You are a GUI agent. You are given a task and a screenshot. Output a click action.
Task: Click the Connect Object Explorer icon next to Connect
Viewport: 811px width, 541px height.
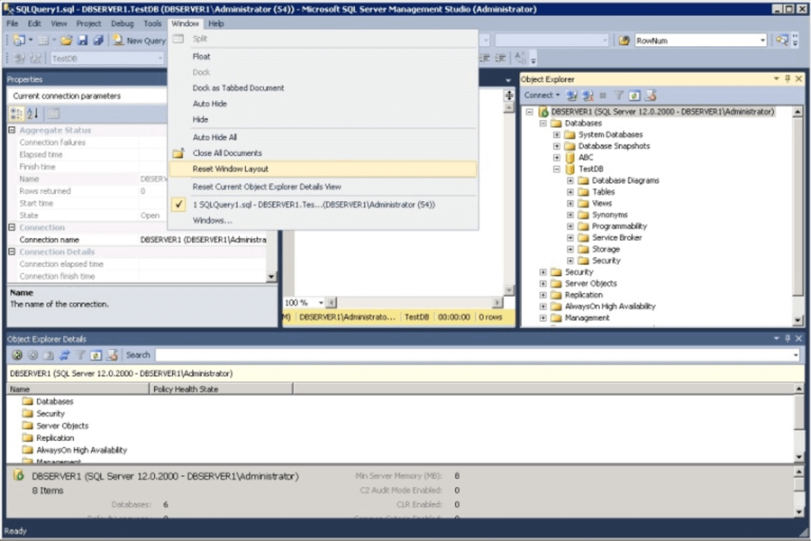571,96
